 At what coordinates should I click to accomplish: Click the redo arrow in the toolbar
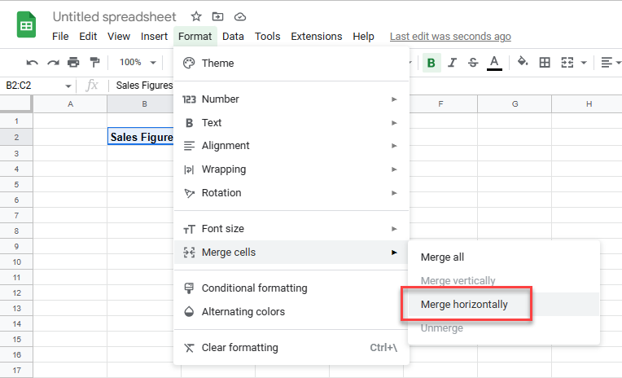tap(53, 63)
